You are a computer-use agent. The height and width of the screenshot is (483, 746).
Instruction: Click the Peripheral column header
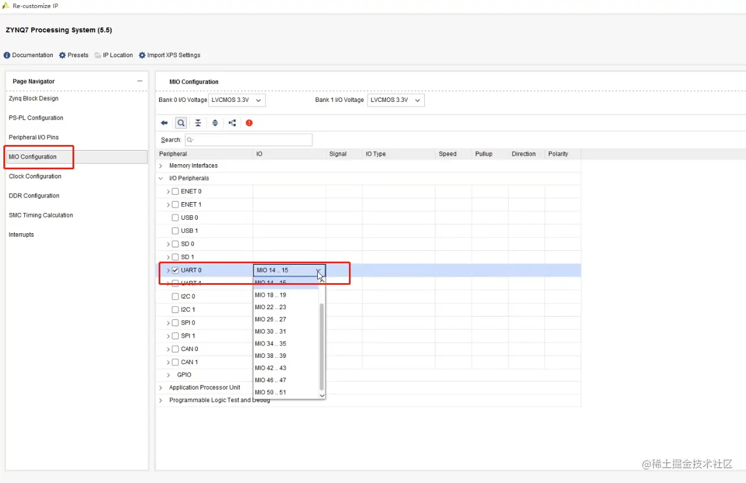[x=204, y=154]
